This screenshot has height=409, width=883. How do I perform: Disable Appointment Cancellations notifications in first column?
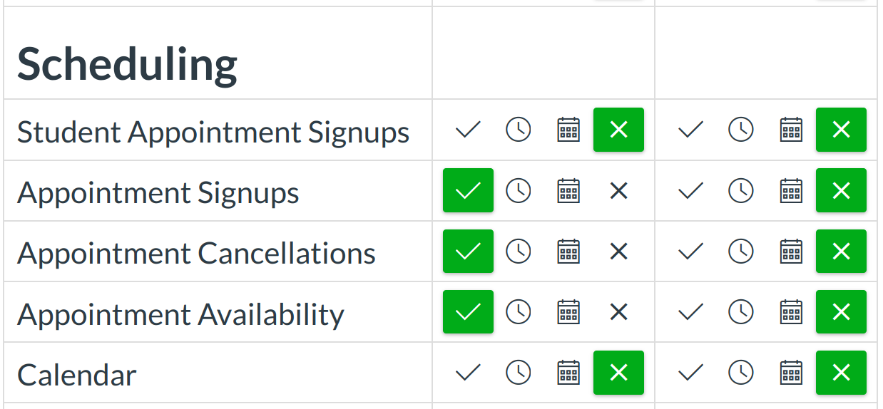coord(618,251)
